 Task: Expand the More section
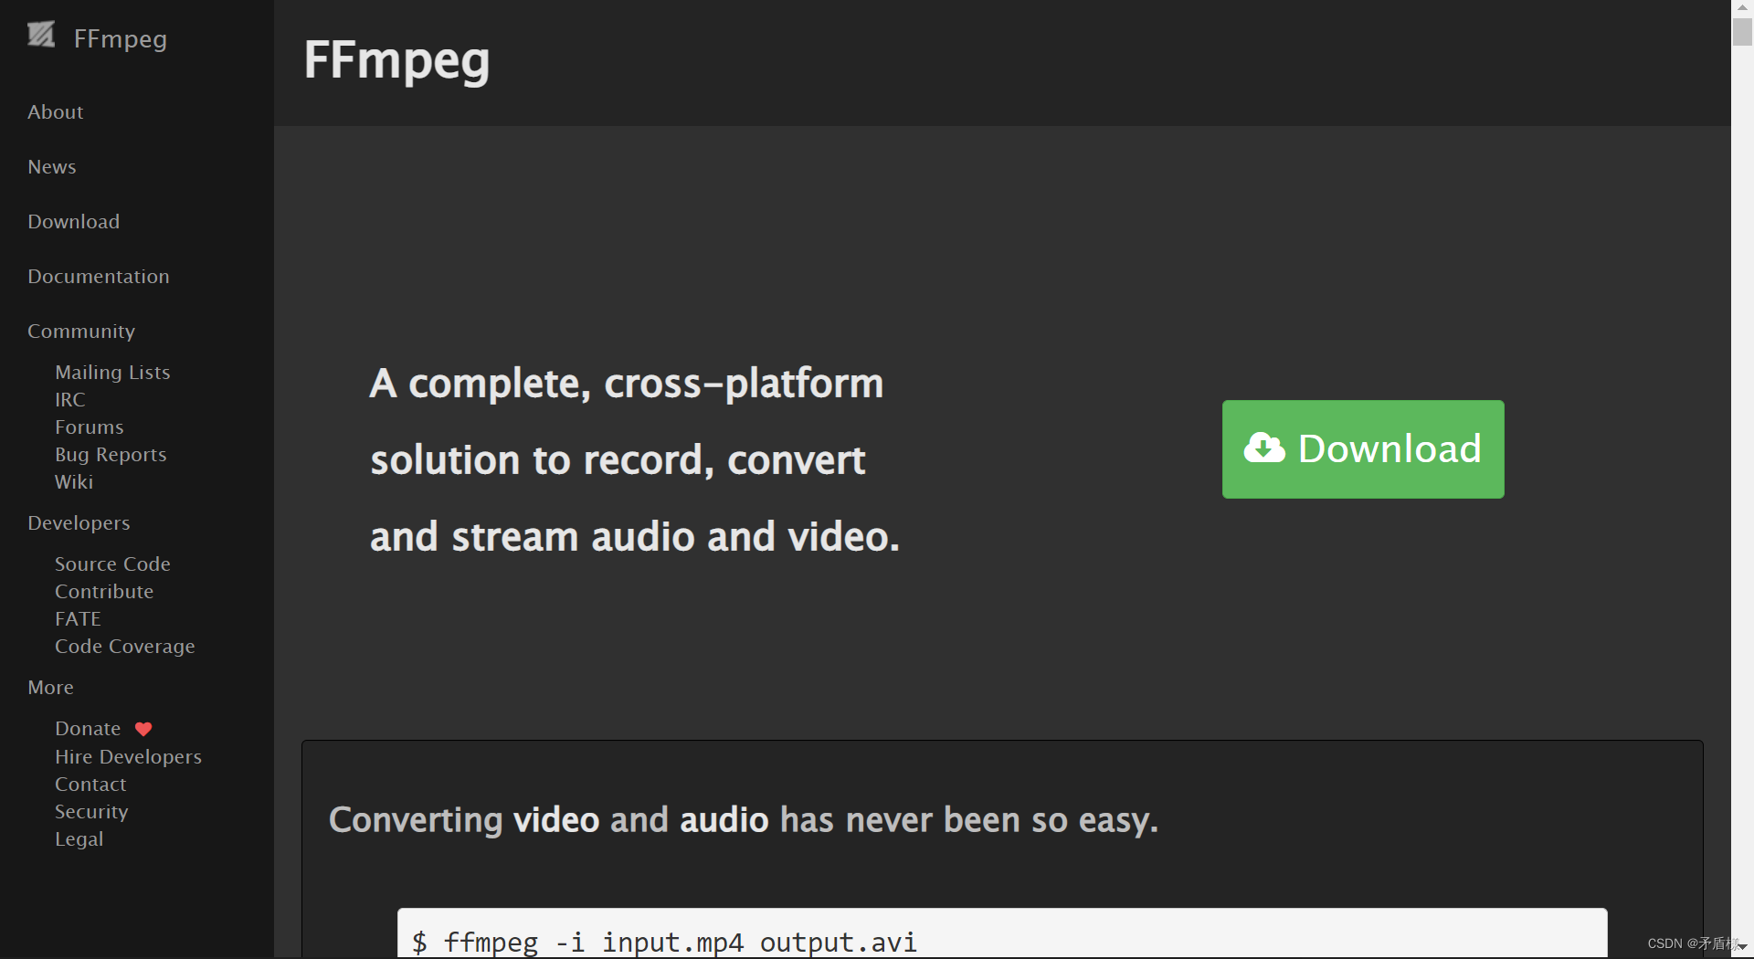[50, 687]
